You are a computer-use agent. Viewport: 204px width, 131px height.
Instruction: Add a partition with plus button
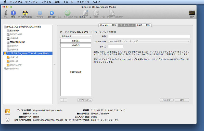point(62,100)
